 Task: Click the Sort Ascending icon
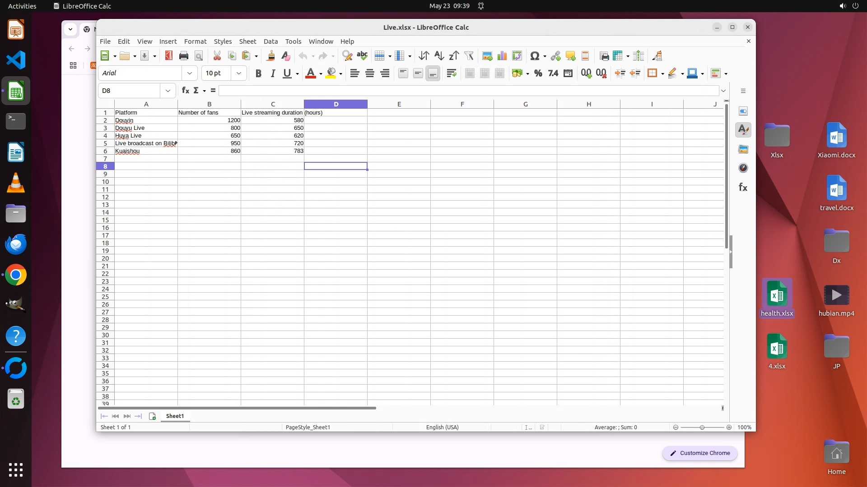point(438,56)
